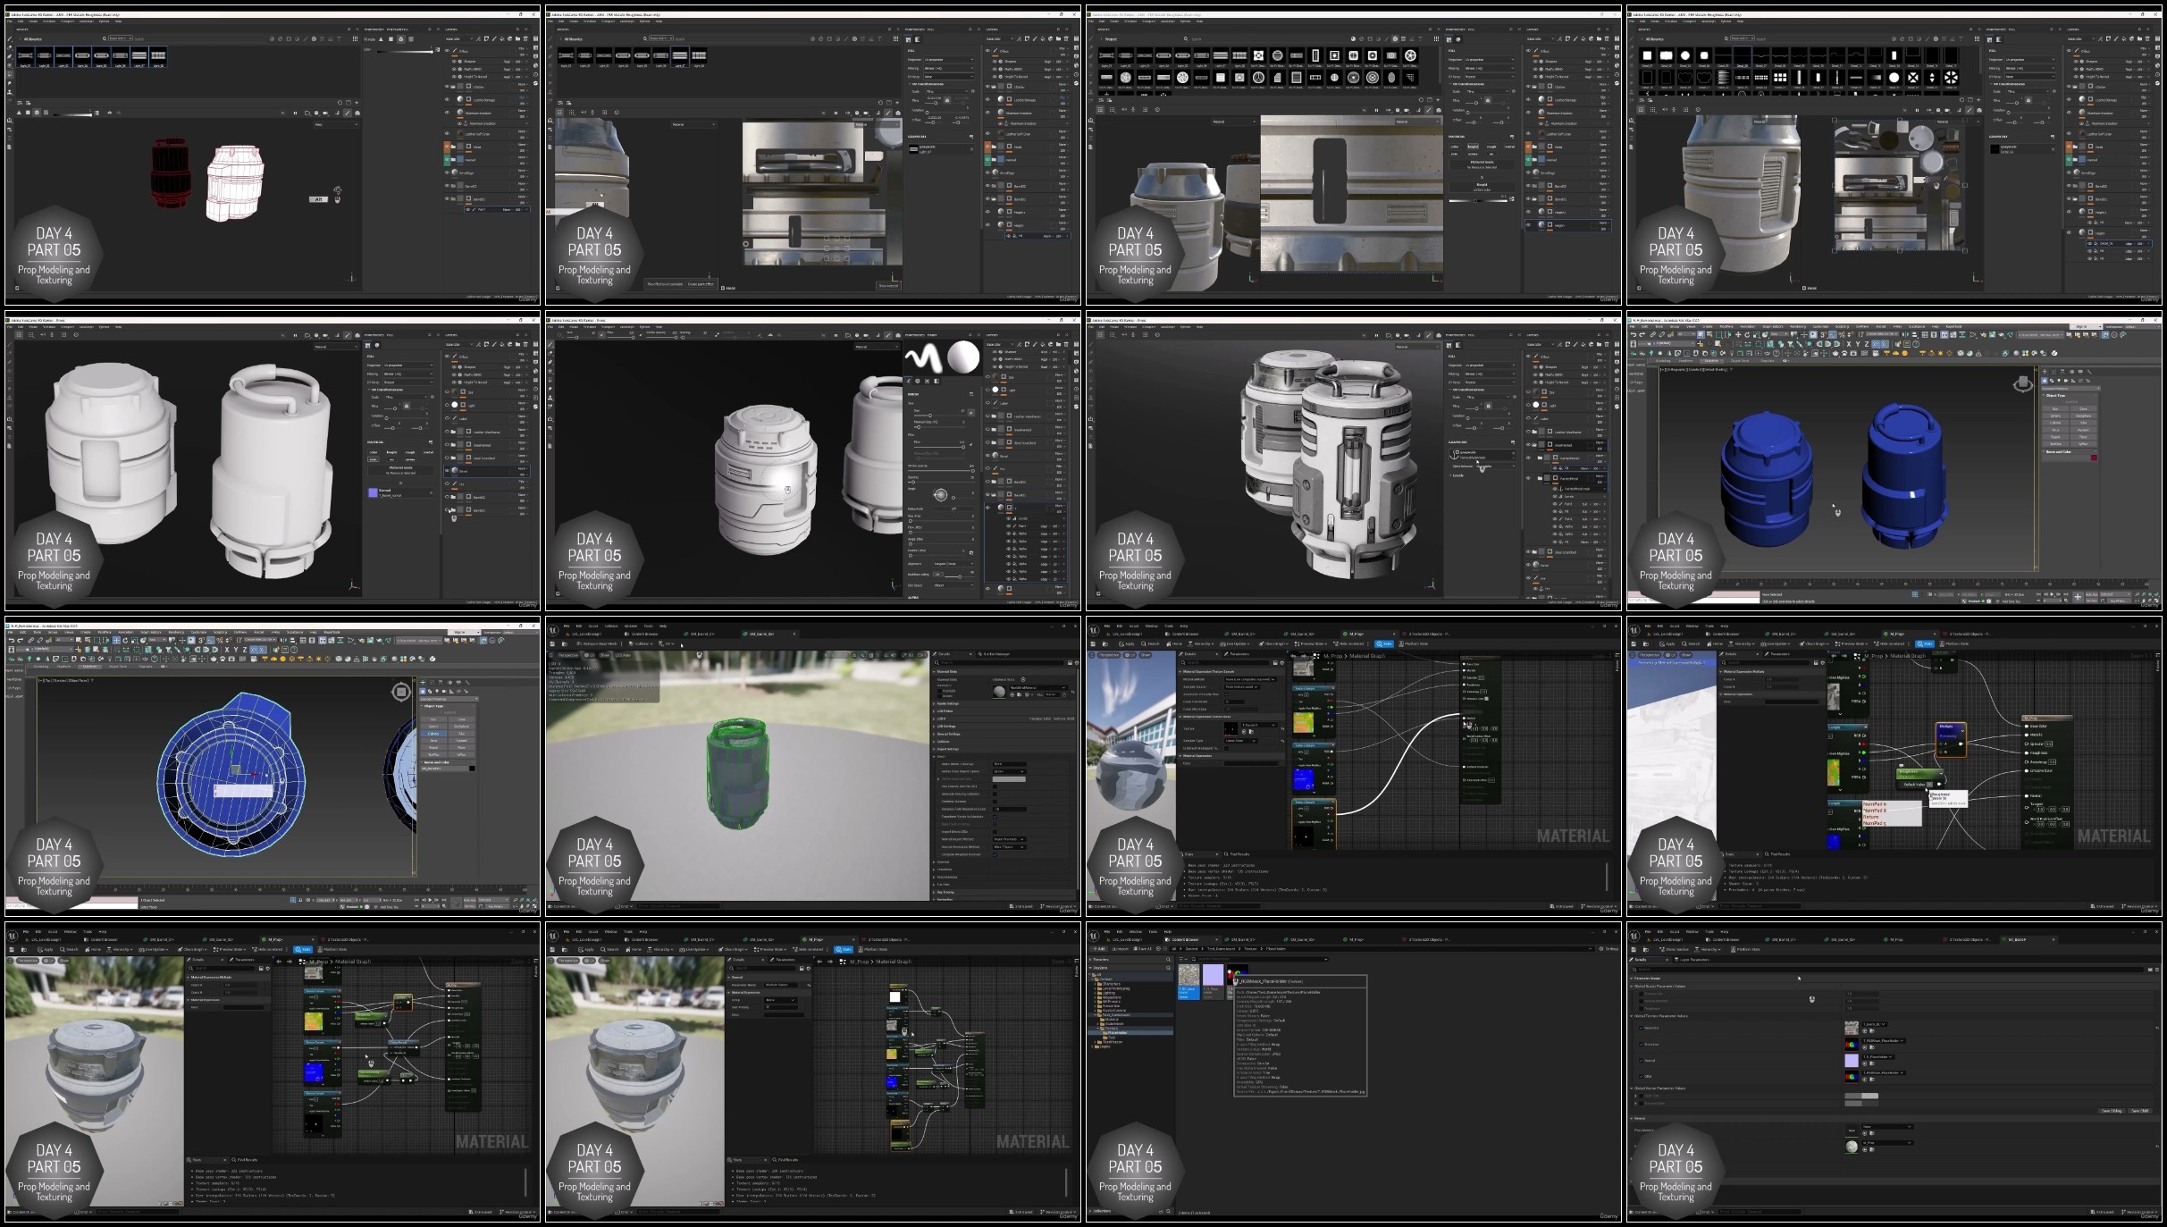Image resolution: width=2167 pixels, height=1227 pixels.
Task: Select the Multiply node in the material graph
Action: [x=1951, y=740]
